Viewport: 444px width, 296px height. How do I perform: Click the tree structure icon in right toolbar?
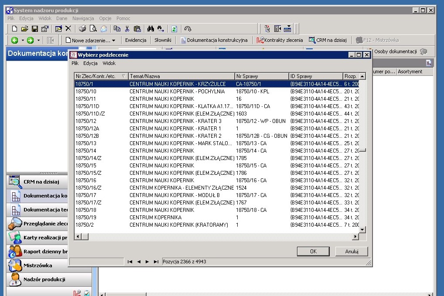pos(267,29)
